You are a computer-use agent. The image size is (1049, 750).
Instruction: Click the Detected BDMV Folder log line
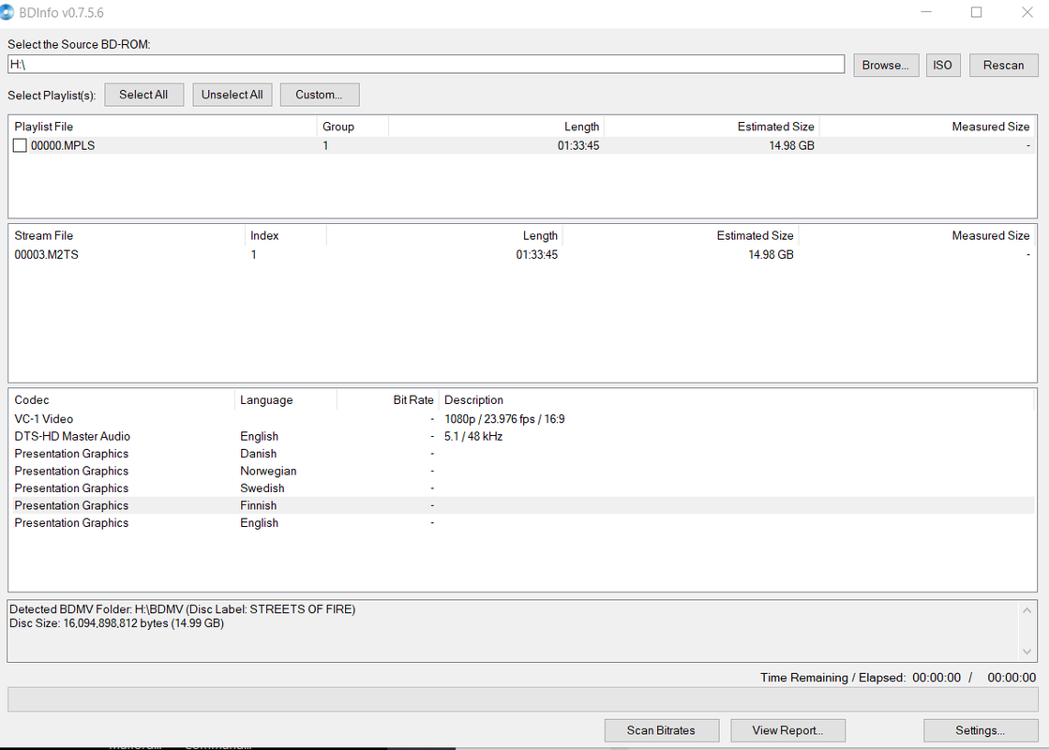coord(183,609)
